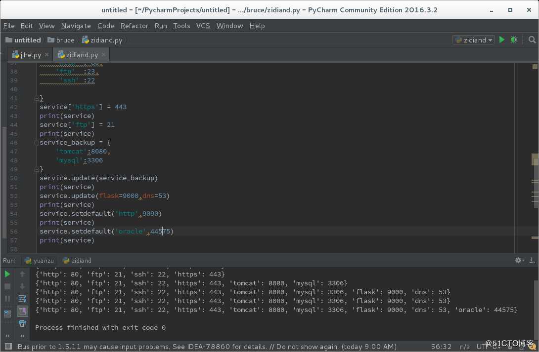The width and height of the screenshot is (539, 352).
Task: Select the zidiand.py editor tab
Action: point(81,55)
